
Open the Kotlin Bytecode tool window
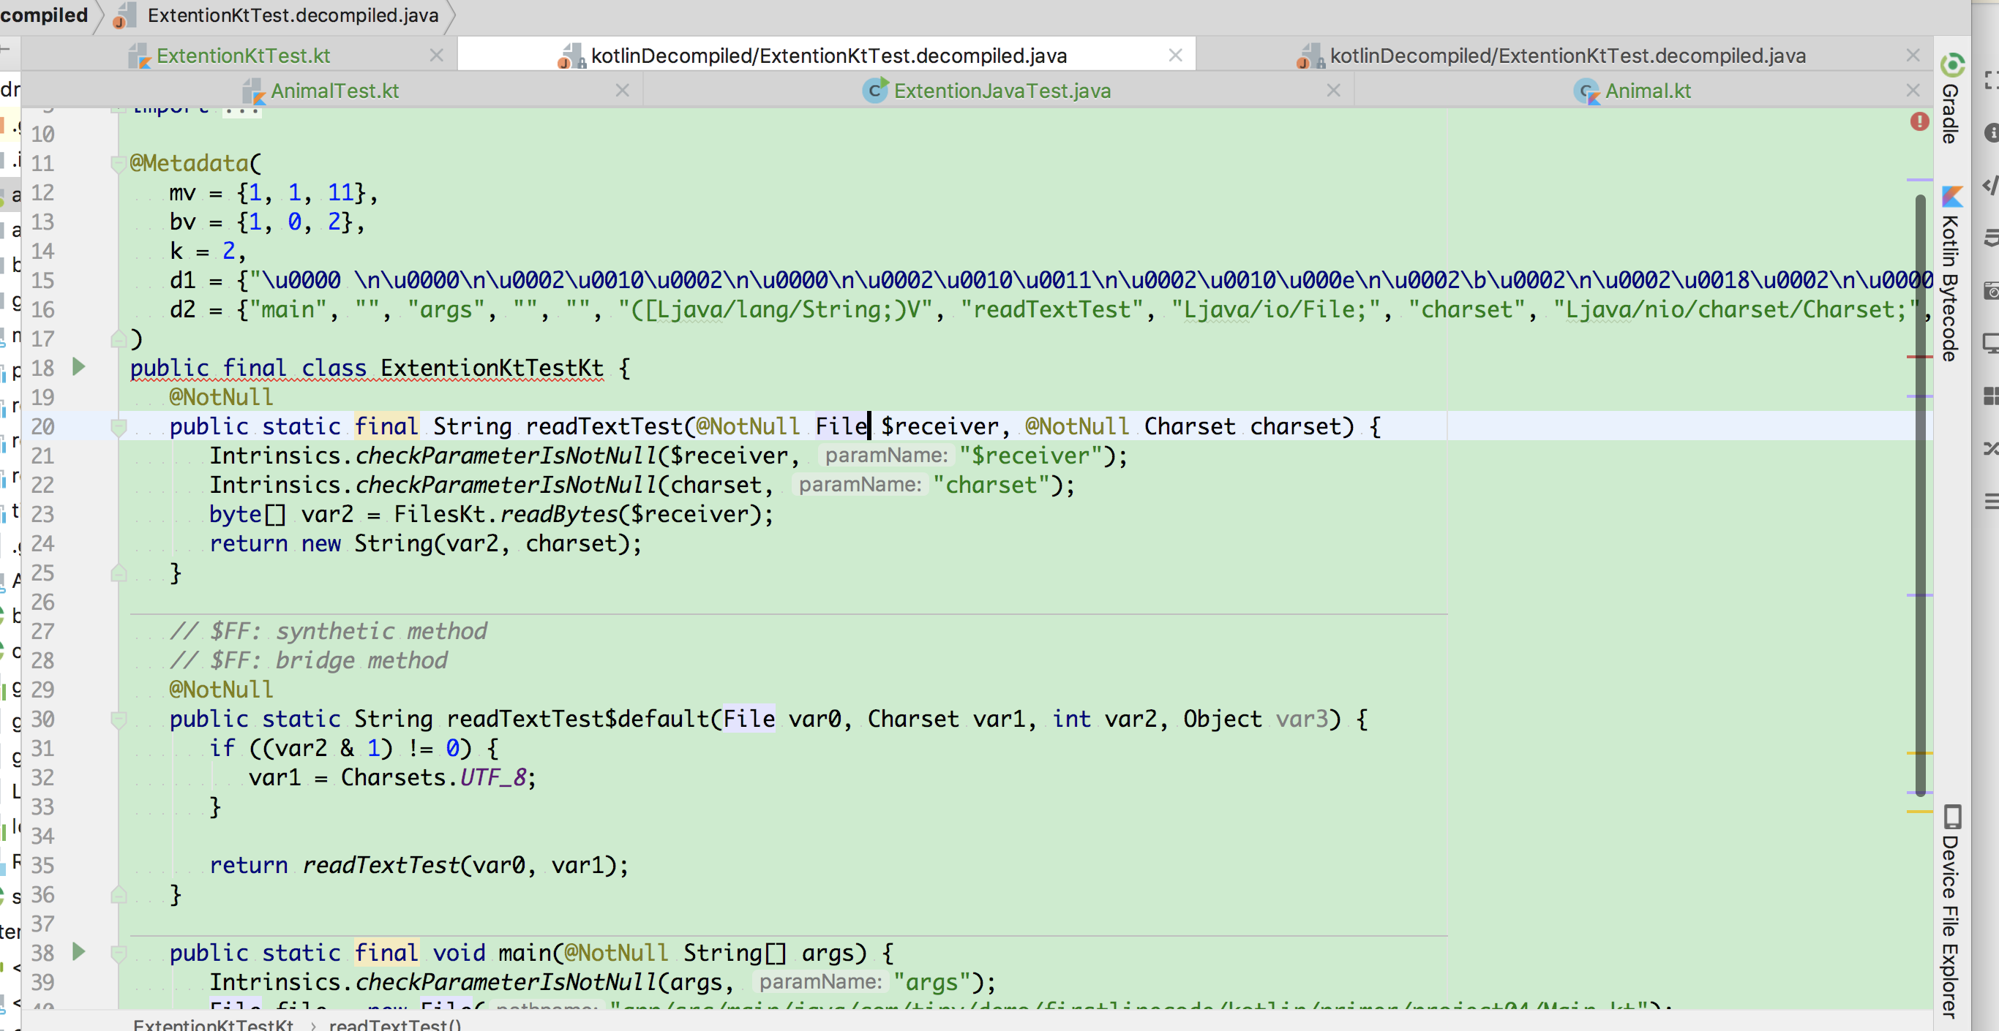[x=1951, y=273]
